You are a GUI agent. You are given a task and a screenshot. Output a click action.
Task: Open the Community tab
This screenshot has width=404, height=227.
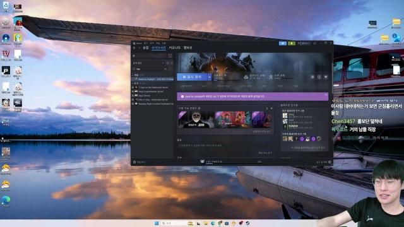174,48
